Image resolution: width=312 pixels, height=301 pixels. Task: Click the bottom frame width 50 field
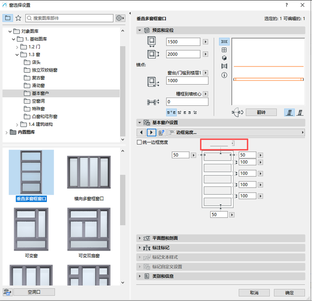click(219, 215)
